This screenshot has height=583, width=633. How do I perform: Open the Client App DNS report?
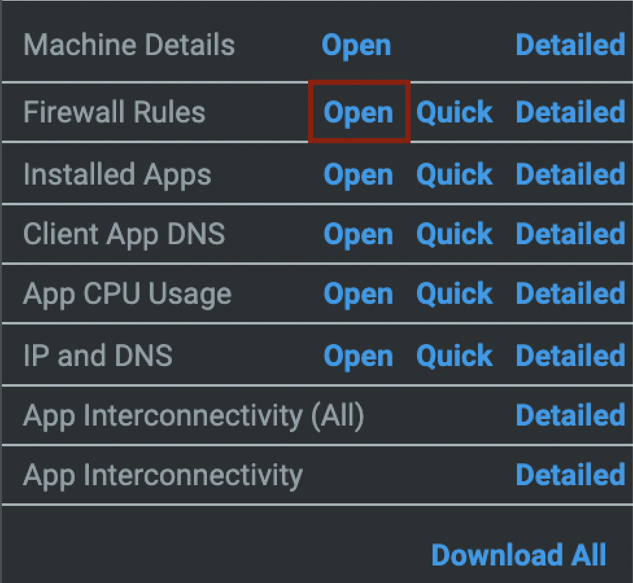point(359,234)
